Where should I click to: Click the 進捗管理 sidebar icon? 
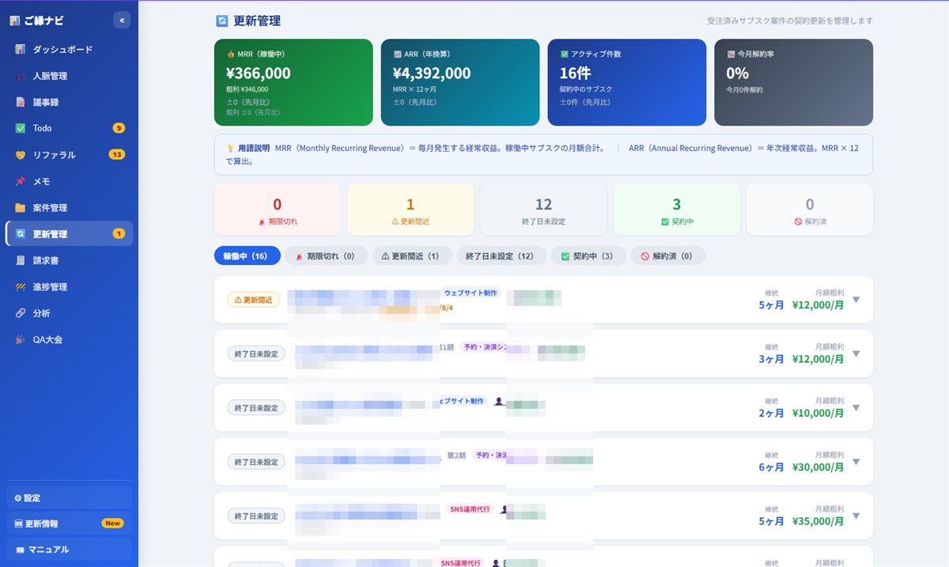21,287
